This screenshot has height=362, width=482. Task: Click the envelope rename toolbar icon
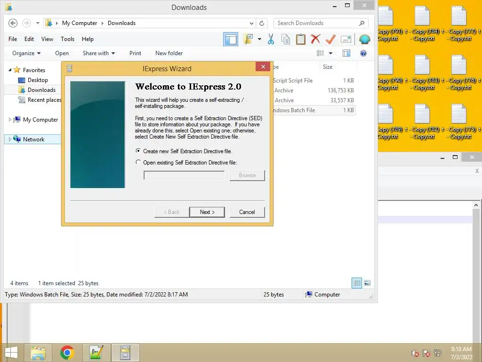point(346,39)
